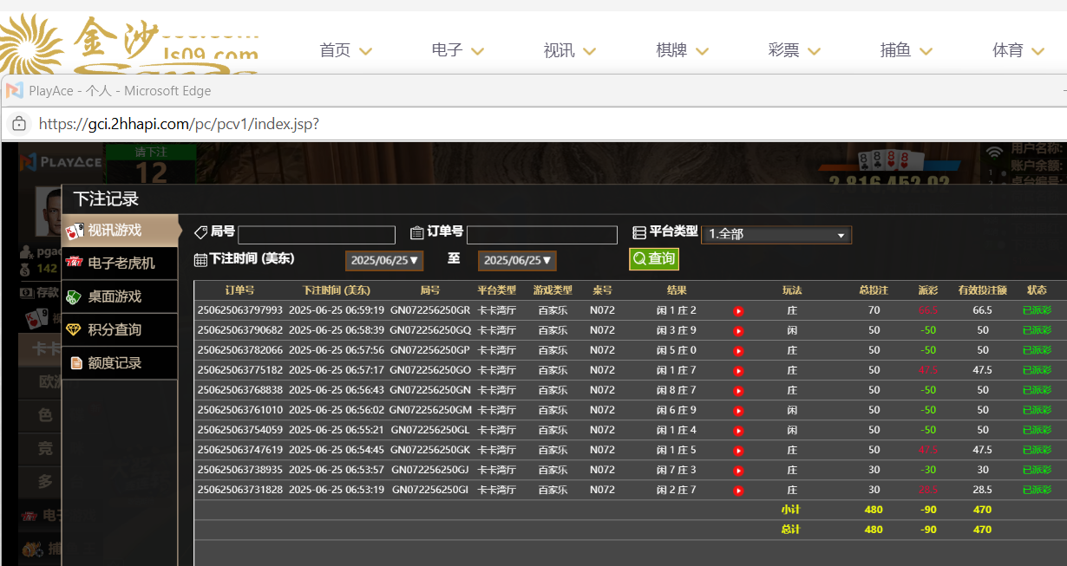Screen dimensions: 1067x566
Task: Click the cards icon next to 视讯游戏
Action: pos(75,231)
